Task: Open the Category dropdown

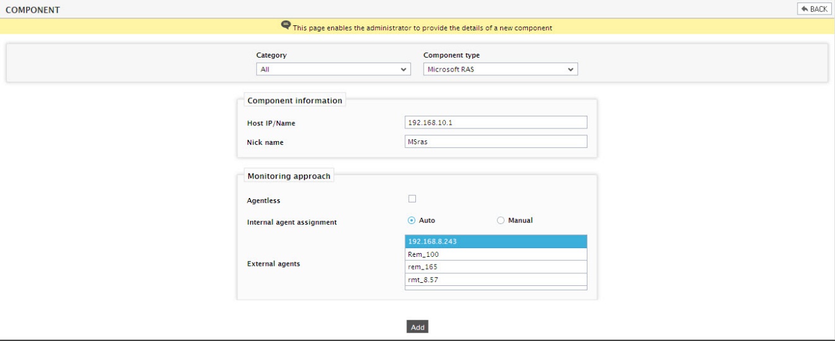Action: pyautogui.click(x=332, y=70)
